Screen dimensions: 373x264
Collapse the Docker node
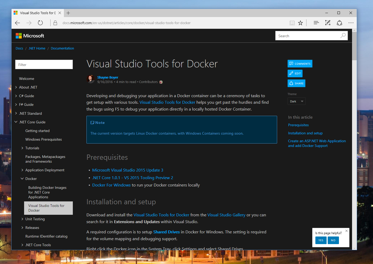click(x=22, y=179)
